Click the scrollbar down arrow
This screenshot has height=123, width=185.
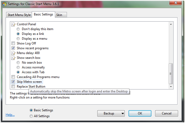point(171,87)
